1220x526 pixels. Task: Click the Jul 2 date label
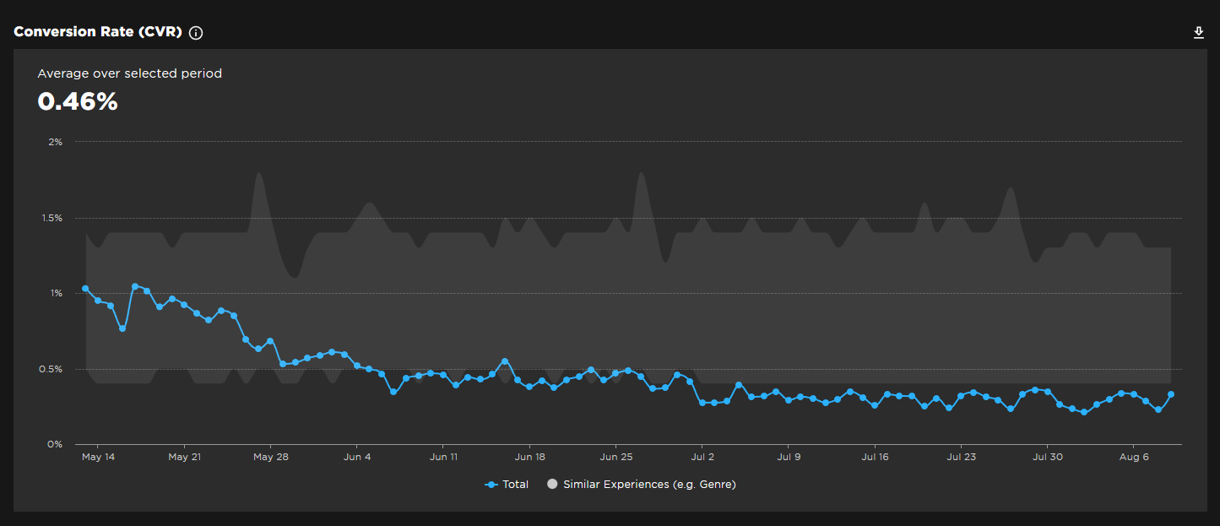tap(702, 456)
